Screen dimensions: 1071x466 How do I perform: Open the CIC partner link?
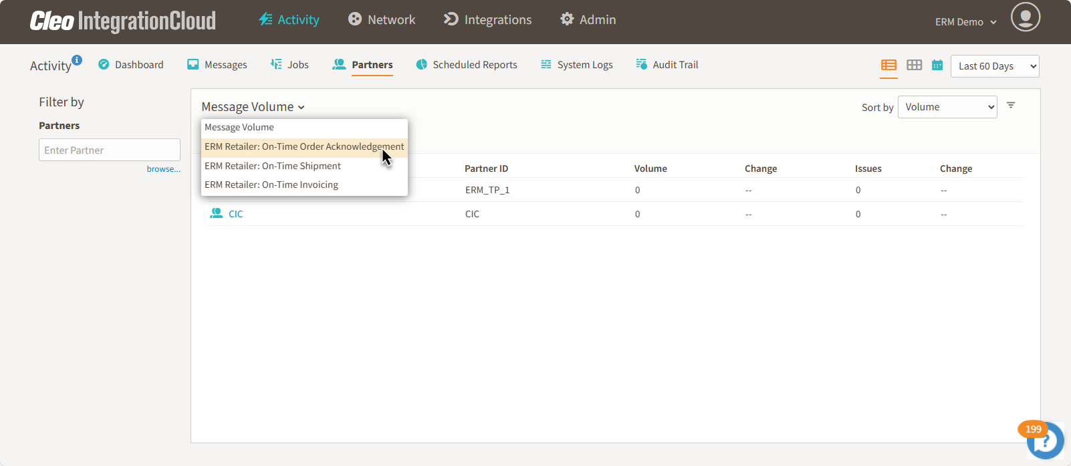click(x=236, y=214)
